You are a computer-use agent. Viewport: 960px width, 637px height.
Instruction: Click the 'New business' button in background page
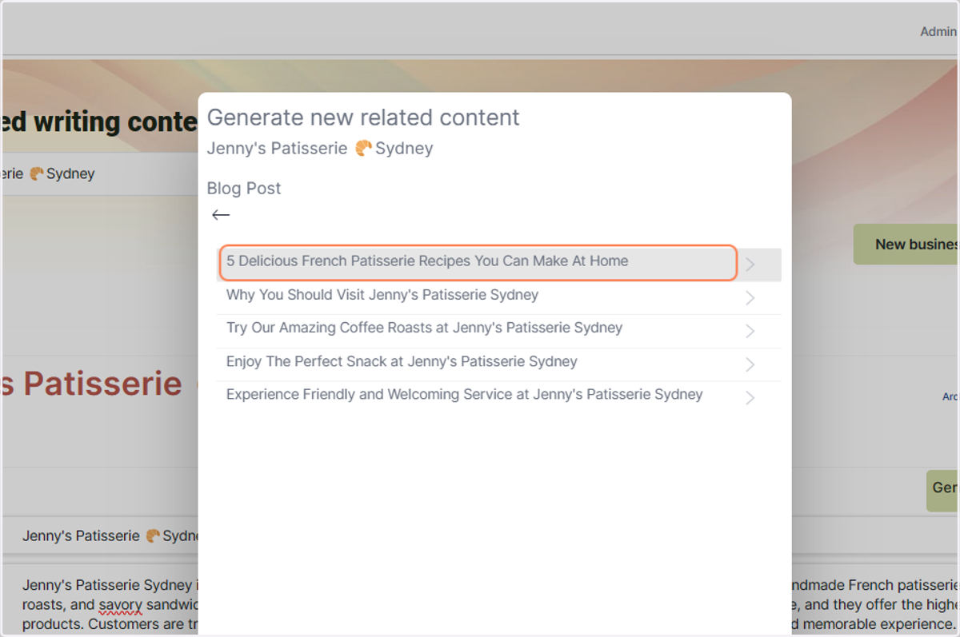point(906,245)
